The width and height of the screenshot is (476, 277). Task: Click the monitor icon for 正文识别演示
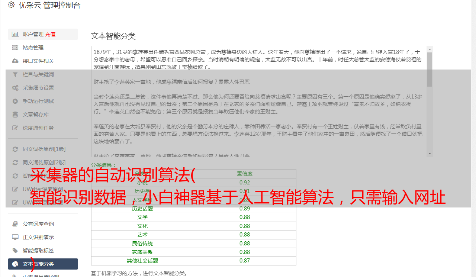pos(15,237)
